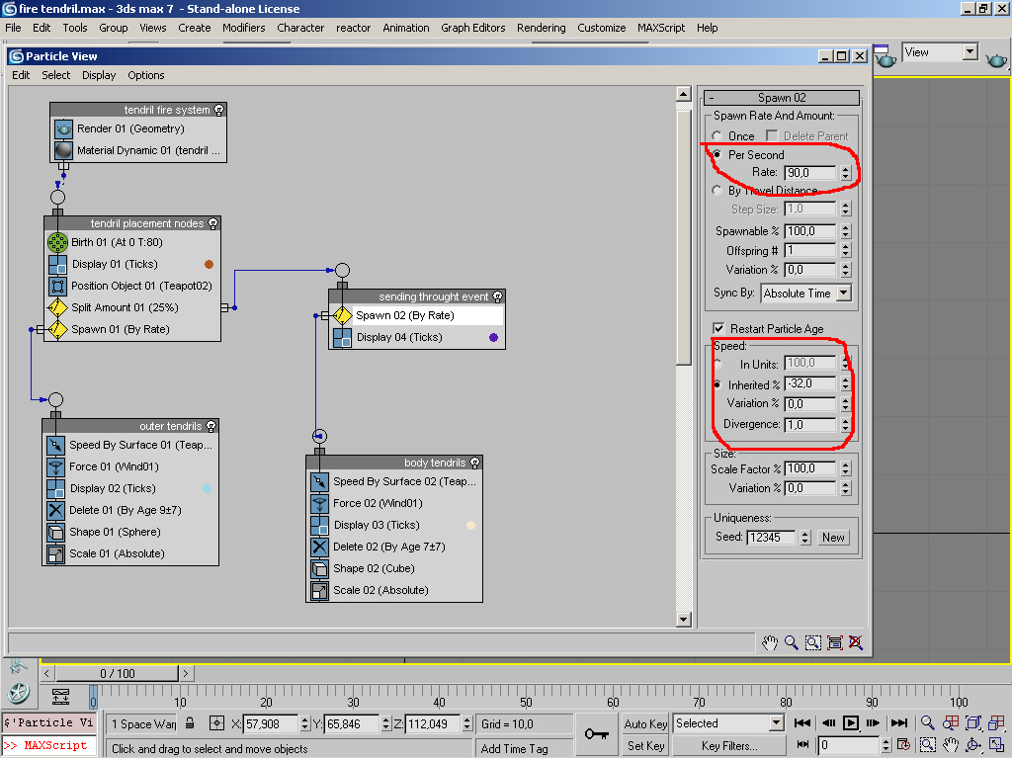Open the Selected key filter dropdown
The height and width of the screenshot is (759, 1012).
(x=776, y=723)
